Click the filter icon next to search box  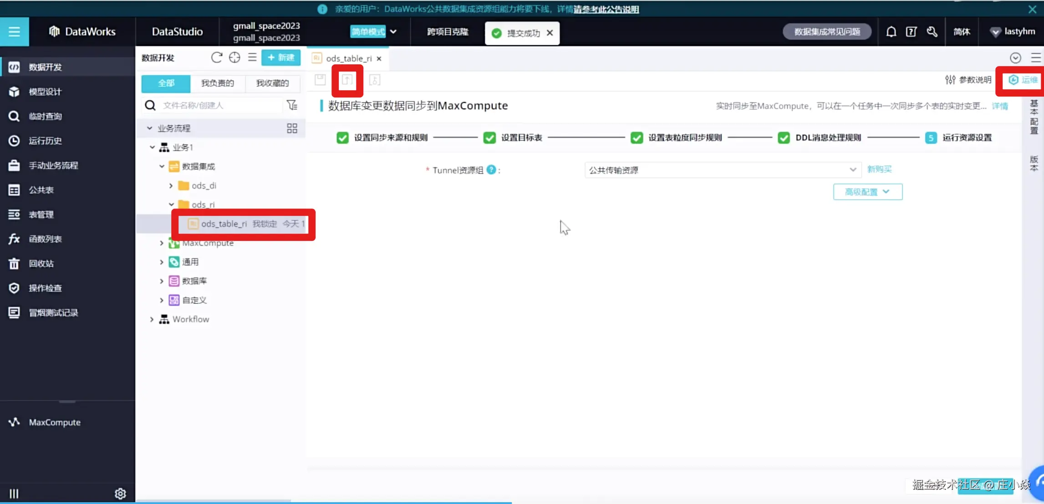292,105
